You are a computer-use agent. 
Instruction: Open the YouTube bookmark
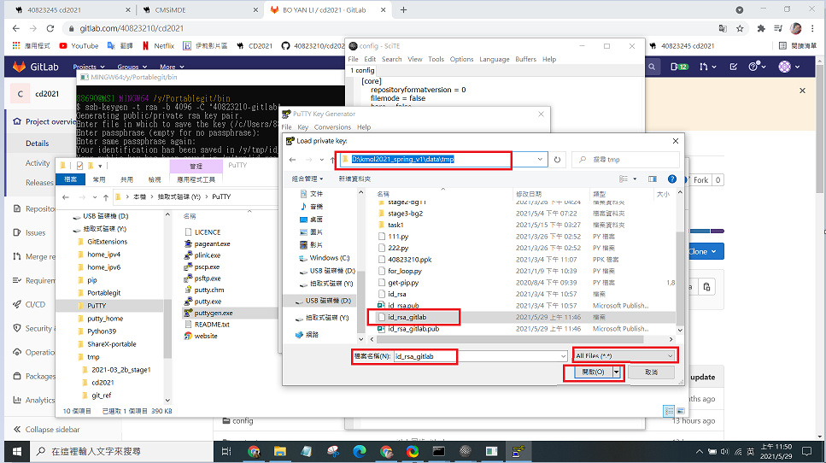[x=79, y=46]
